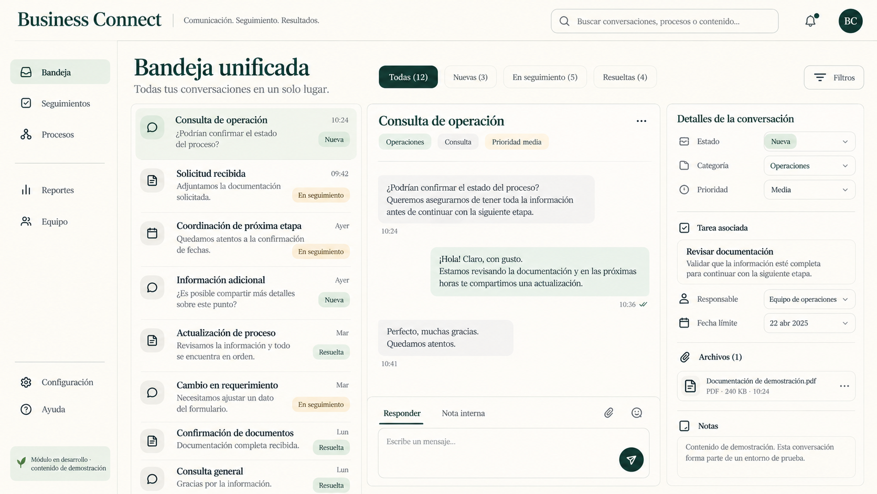
Task: Expand the Estado dropdown showing Nueva
Action: click(x=809, y=142)
